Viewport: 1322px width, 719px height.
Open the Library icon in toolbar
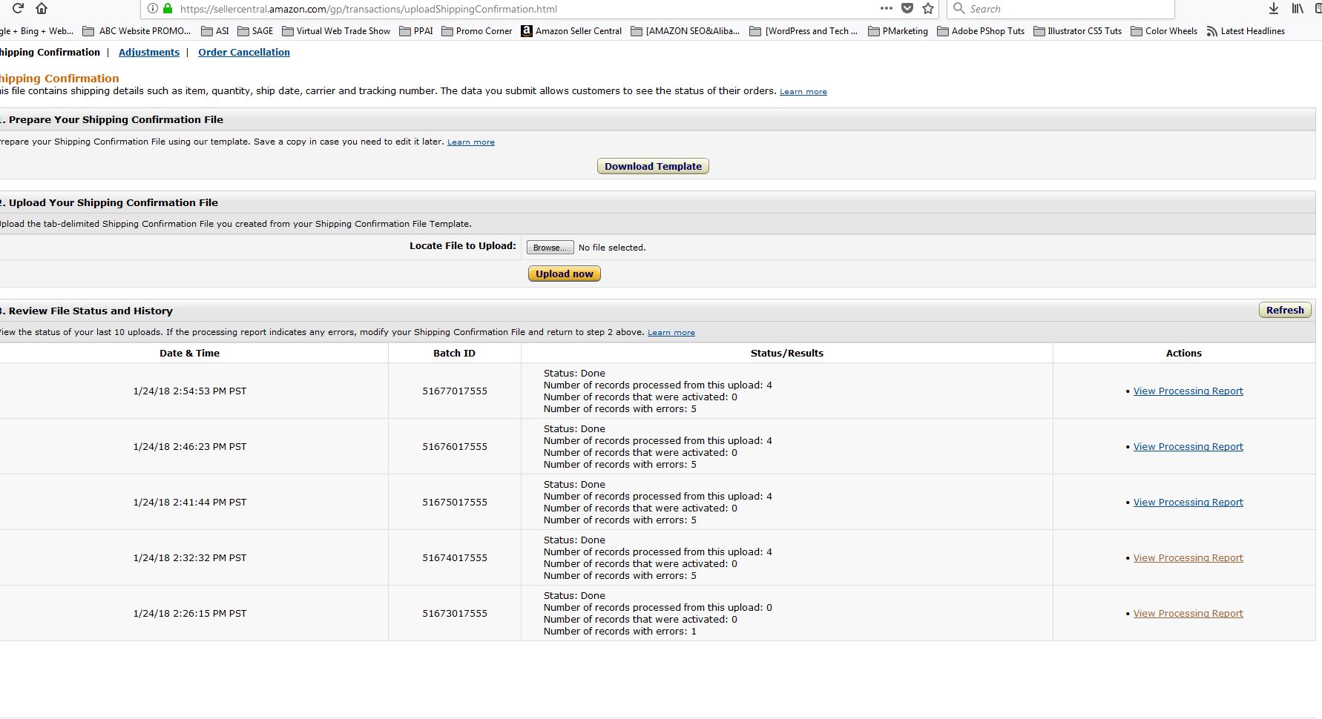(x=1298, y=8)
